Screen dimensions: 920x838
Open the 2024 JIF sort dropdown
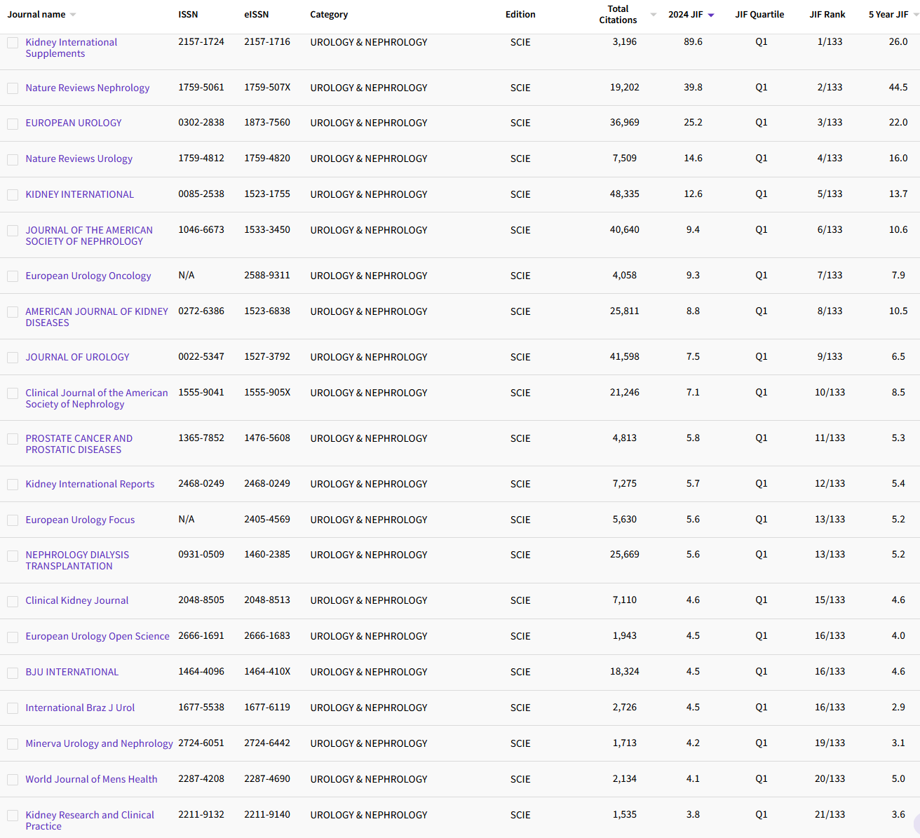tap(710, 13)
